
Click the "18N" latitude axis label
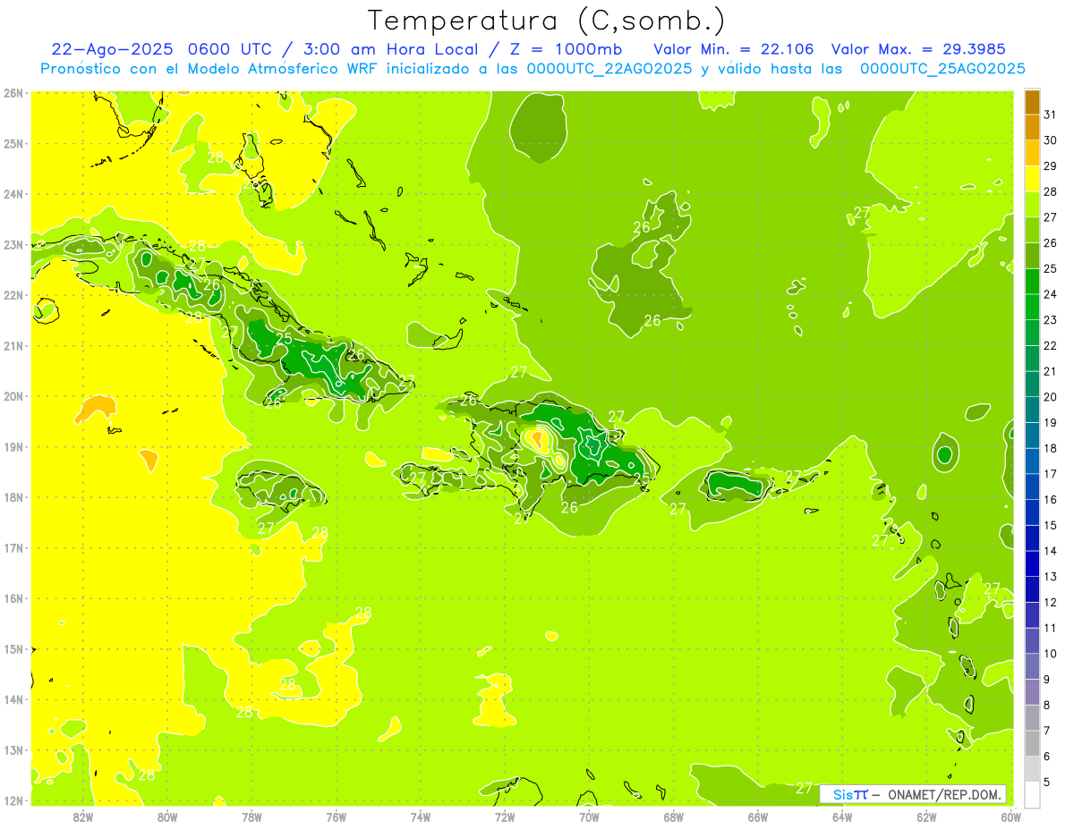[x=13, y=497]
